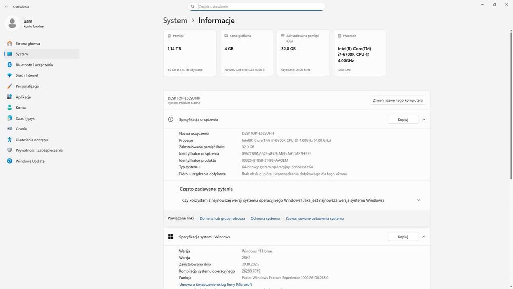Click info icon beside Specyfikacja urządzenia

point(171,119)
